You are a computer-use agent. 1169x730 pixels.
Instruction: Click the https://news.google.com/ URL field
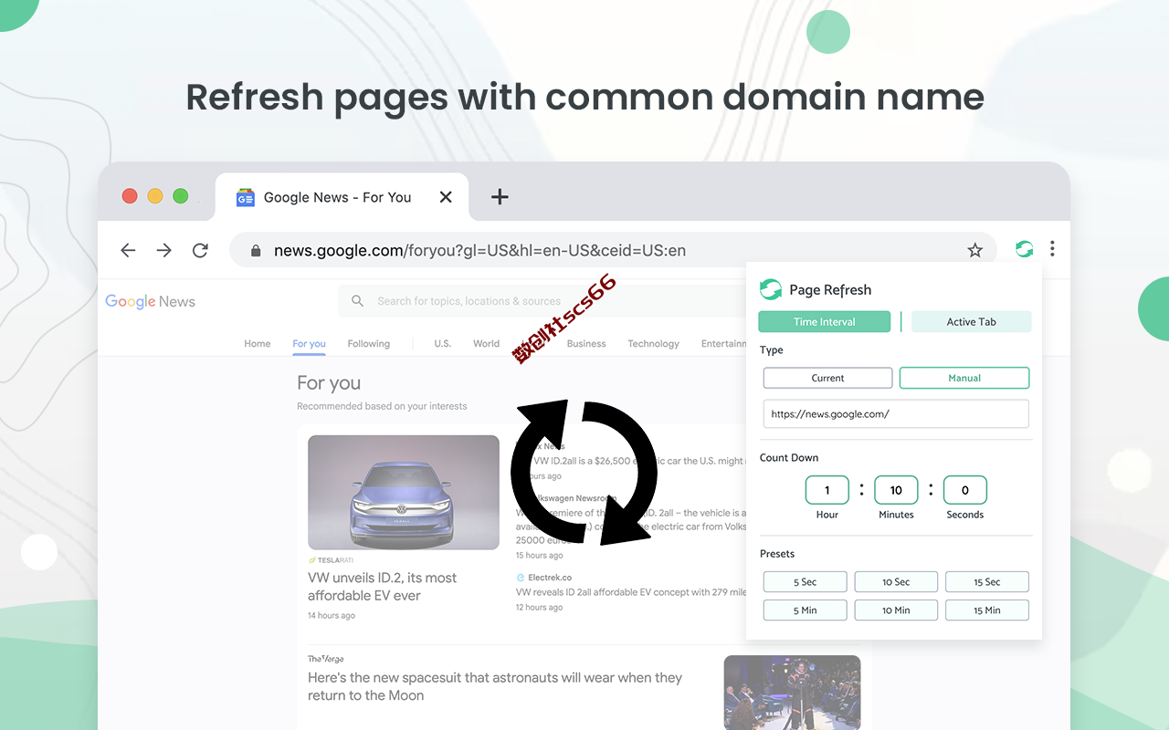tap(896, 413)
